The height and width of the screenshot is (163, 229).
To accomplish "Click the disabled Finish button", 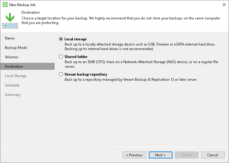I will coord(187,155).
